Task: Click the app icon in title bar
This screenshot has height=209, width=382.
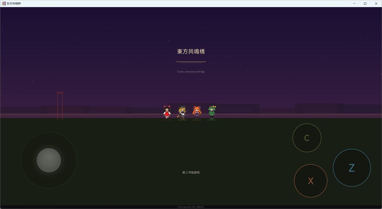Action: tap(4, 4)
